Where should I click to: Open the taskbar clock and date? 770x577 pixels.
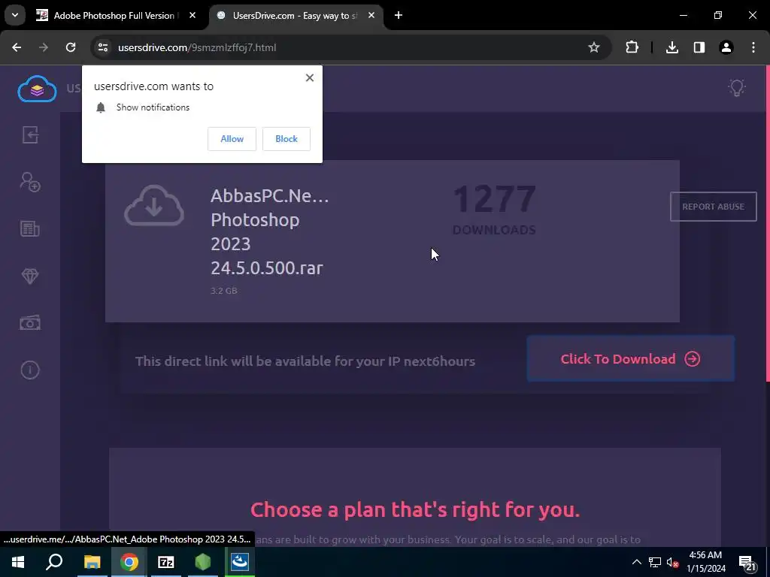click(705, 562)
